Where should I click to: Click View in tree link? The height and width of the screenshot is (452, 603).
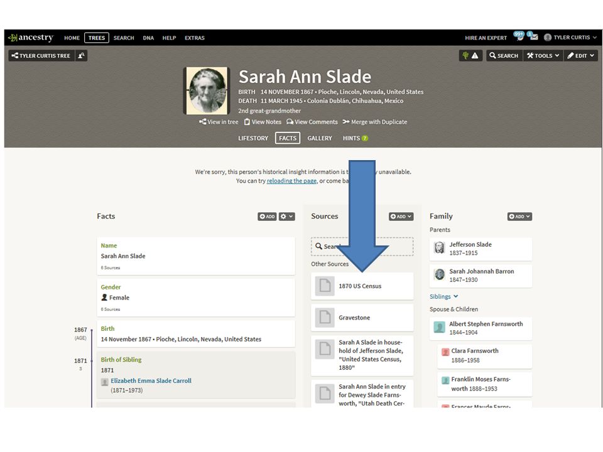219,122
